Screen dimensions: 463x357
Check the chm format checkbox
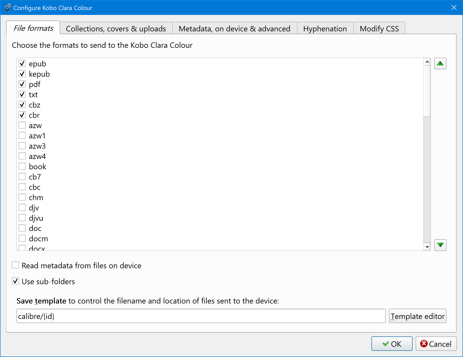click(22, 197)
